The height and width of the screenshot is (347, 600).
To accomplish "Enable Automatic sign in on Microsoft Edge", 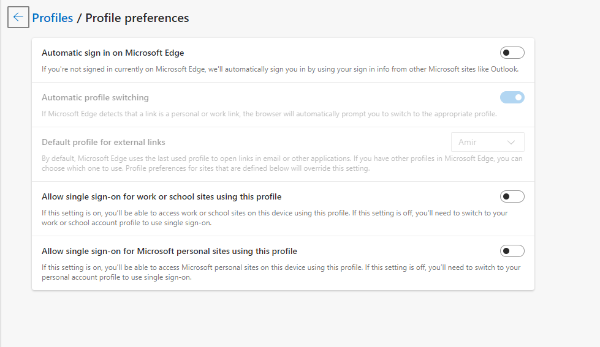I will tap(512, 53).
